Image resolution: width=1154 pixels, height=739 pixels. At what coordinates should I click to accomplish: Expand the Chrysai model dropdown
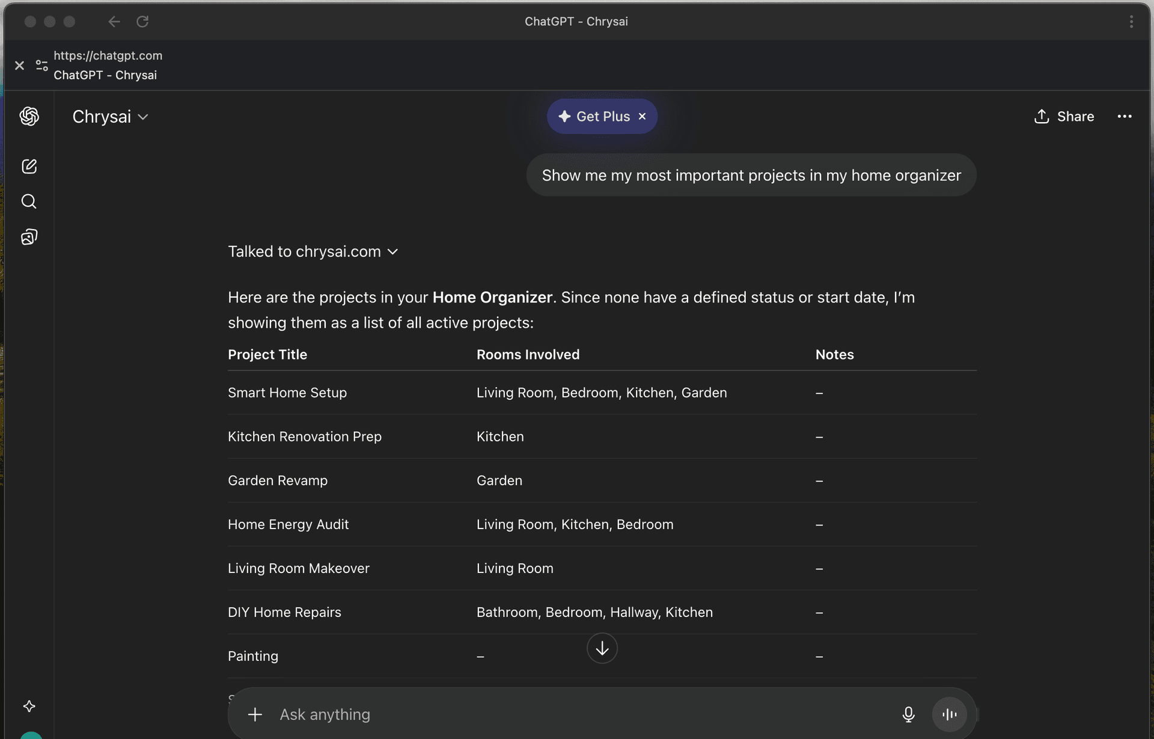click(x=110, y=117)
